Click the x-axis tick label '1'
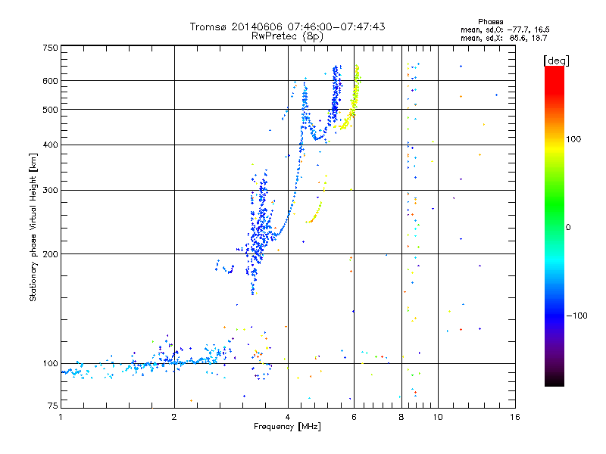606x454 pixels. (61, 417)
